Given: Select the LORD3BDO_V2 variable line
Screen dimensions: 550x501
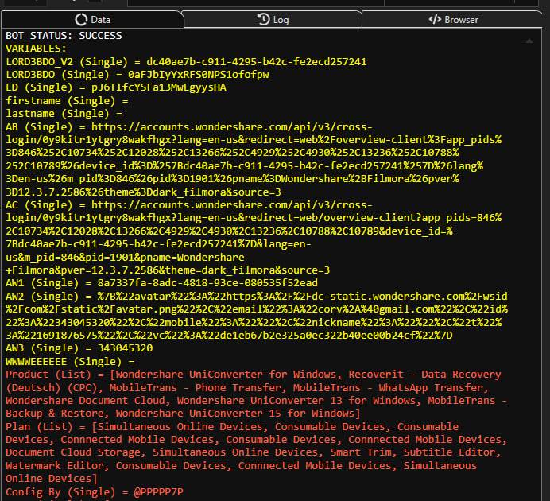Looking at the screenshot, I should [x=186, y=62].
